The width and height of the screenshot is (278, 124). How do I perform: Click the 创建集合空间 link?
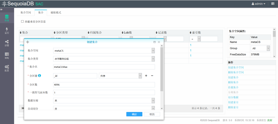236,67
